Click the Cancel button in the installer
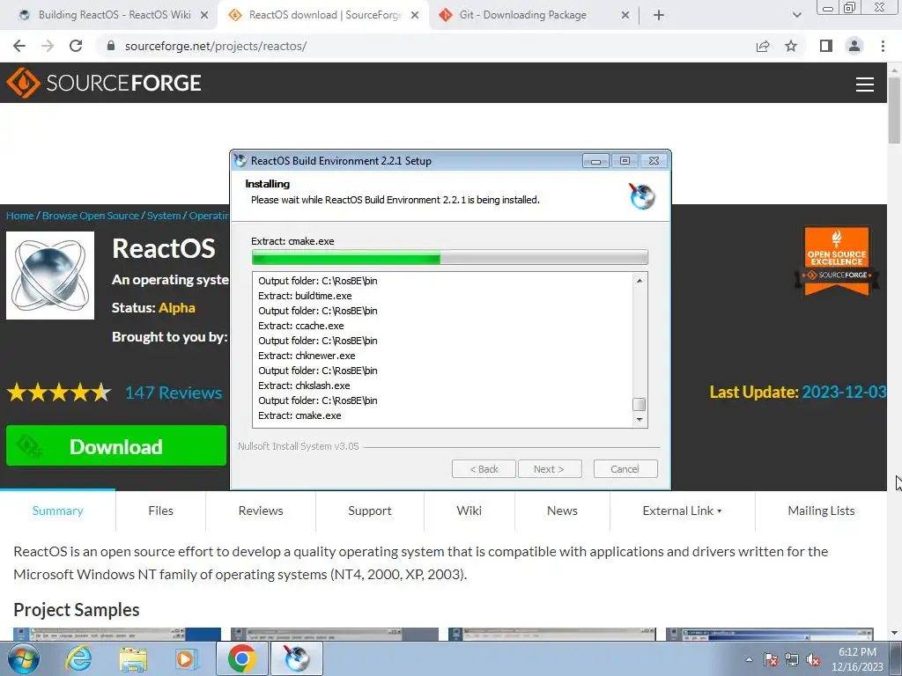The width and height of the screenshot is (902, 676). pyautogui.click(x=625, y=469)
